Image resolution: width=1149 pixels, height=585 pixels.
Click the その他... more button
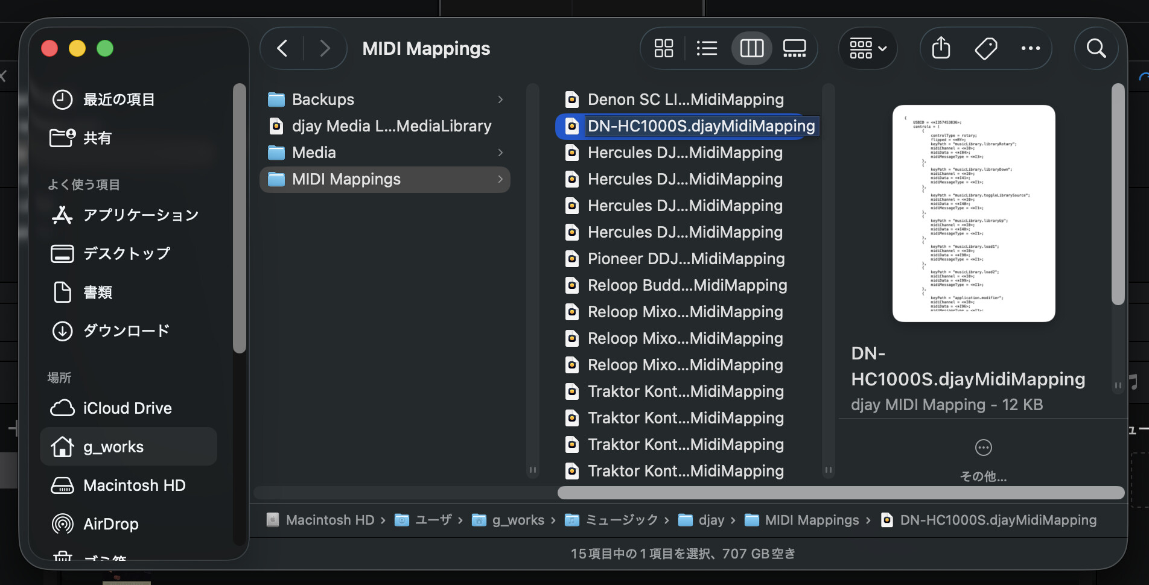(x=983, y=459)
